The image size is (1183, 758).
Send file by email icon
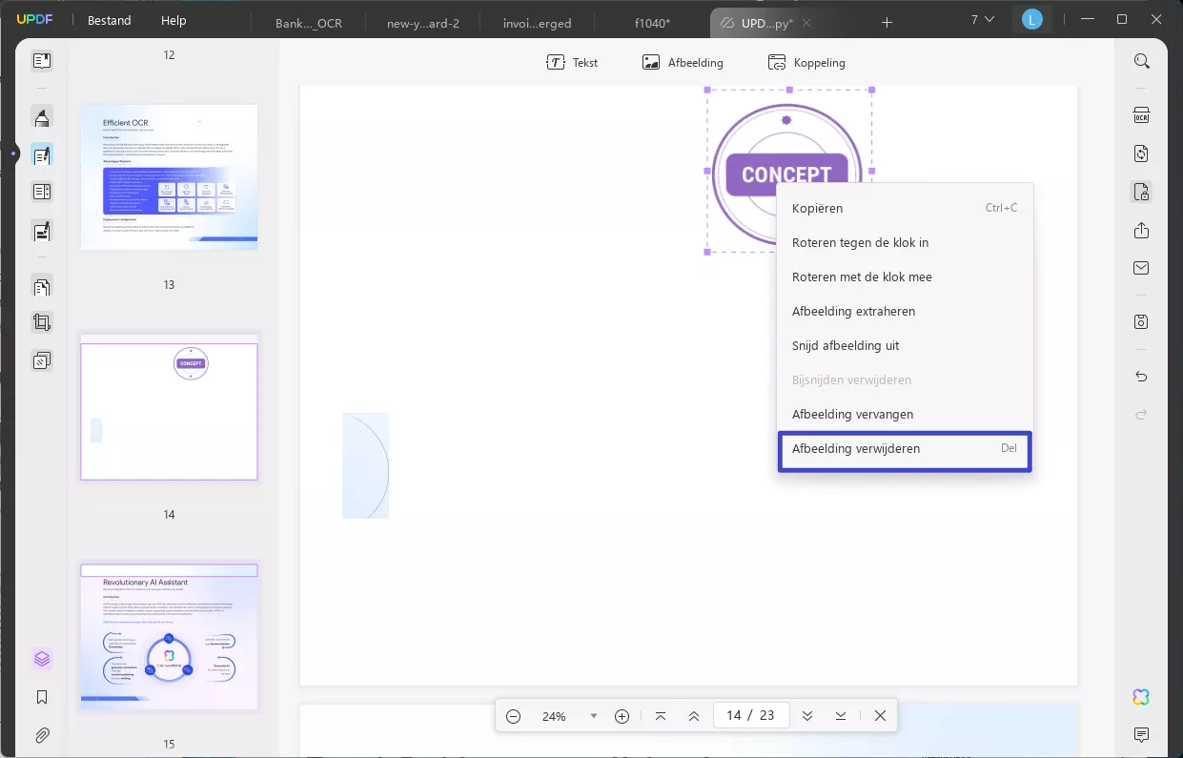pos(1141,268)
